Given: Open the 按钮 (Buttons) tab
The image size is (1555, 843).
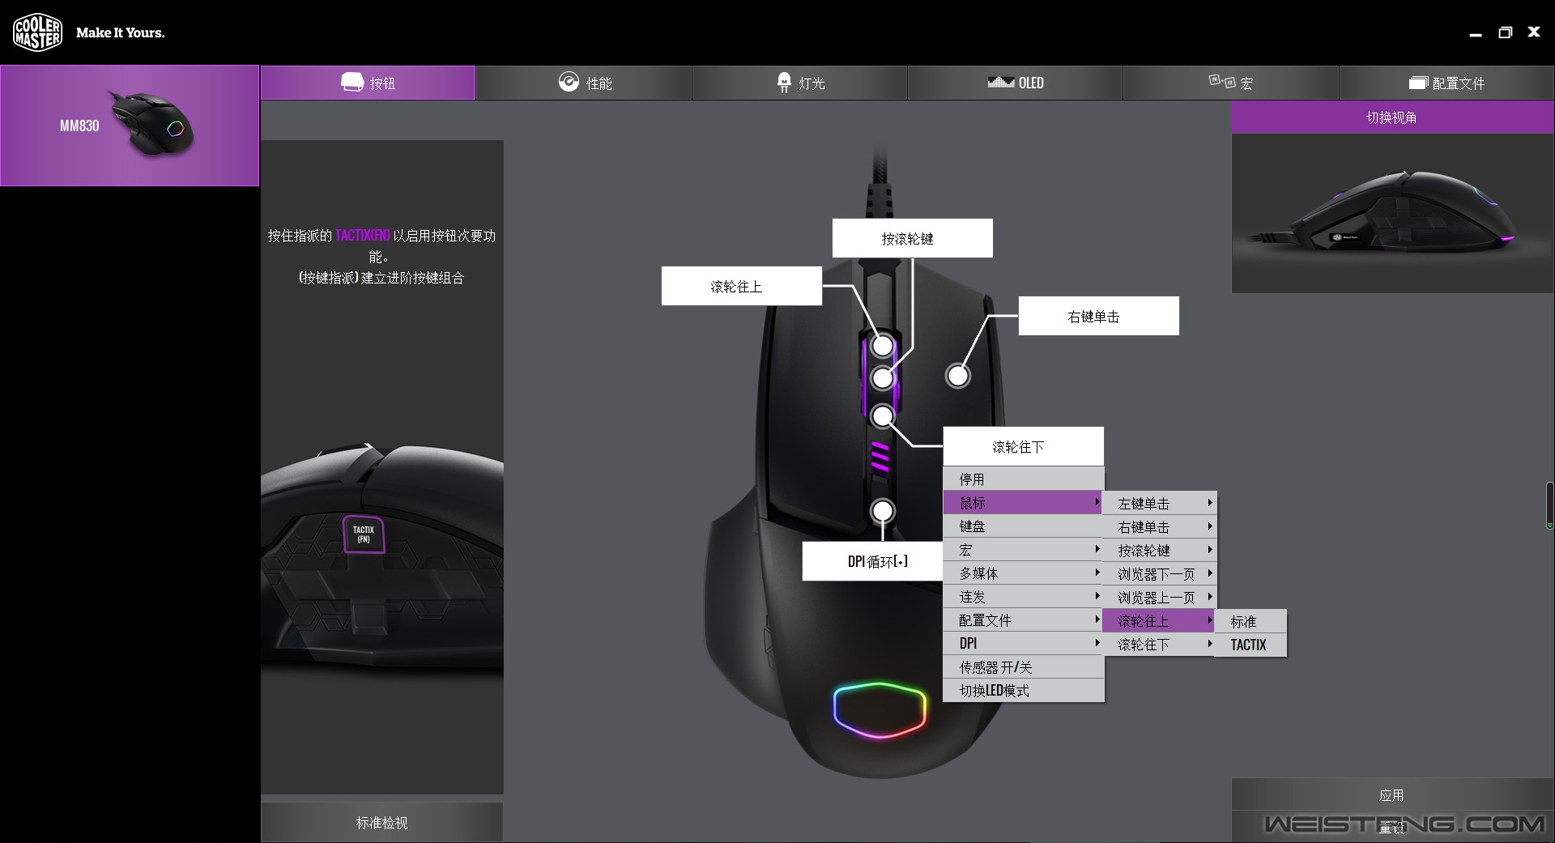Looking at the screenshot, I should tap(368, 83).
